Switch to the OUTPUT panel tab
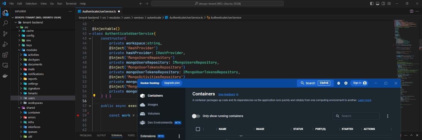The width and height of the screenshot is (422, 140). 101,136
